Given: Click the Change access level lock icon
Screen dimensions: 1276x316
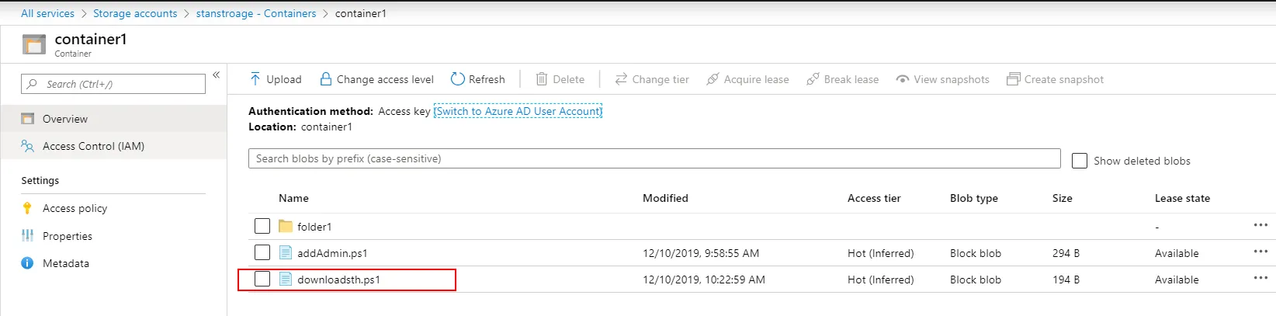Looking at the screenshot, I should point(326,79).
